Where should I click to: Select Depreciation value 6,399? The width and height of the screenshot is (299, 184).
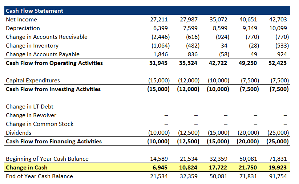tap(160, 28)
